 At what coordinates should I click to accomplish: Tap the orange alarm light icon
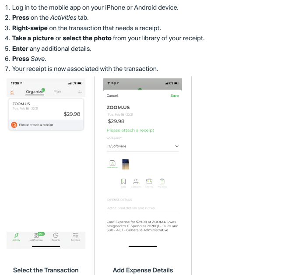click(x=12, y=92)
